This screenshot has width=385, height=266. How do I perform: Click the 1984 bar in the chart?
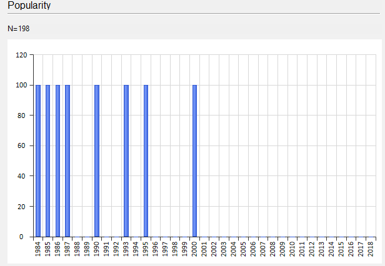(38, 160)
